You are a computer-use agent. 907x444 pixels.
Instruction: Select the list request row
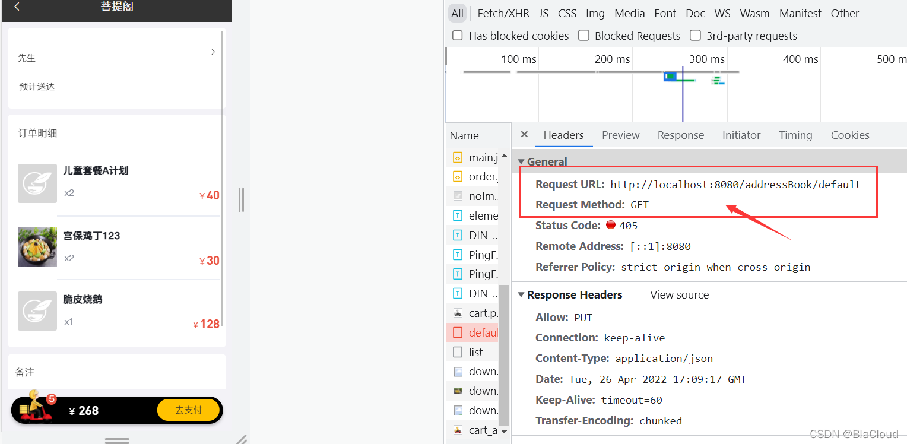pyautogui.click(x=472, y=352)
